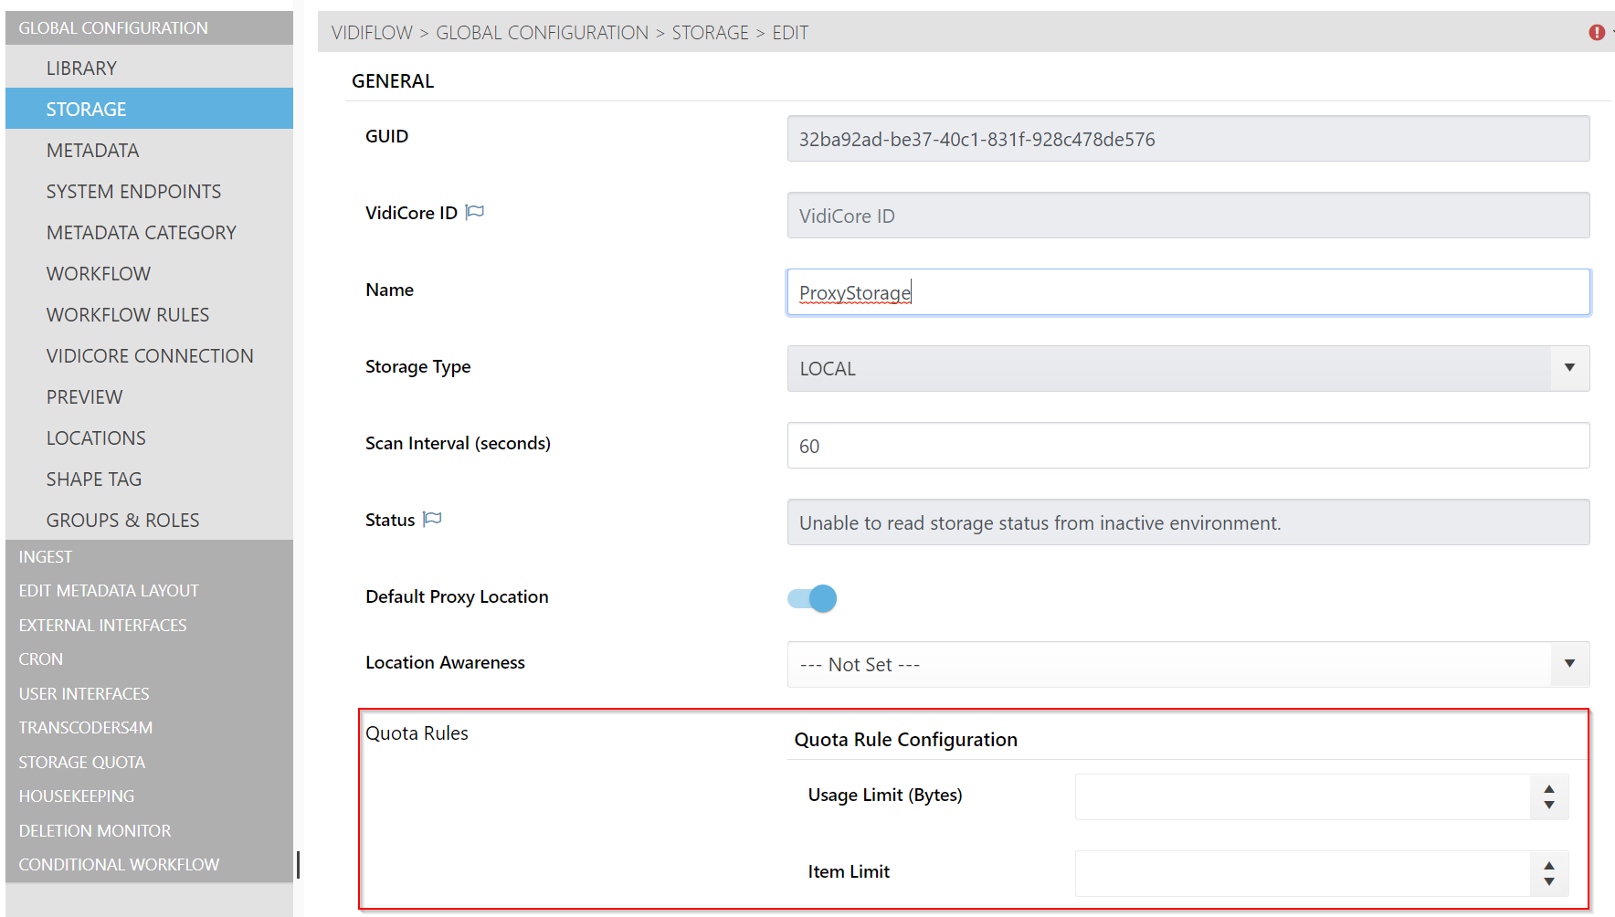Open the Housekeeping section
1615x917 pixels.
coord(77,796)
